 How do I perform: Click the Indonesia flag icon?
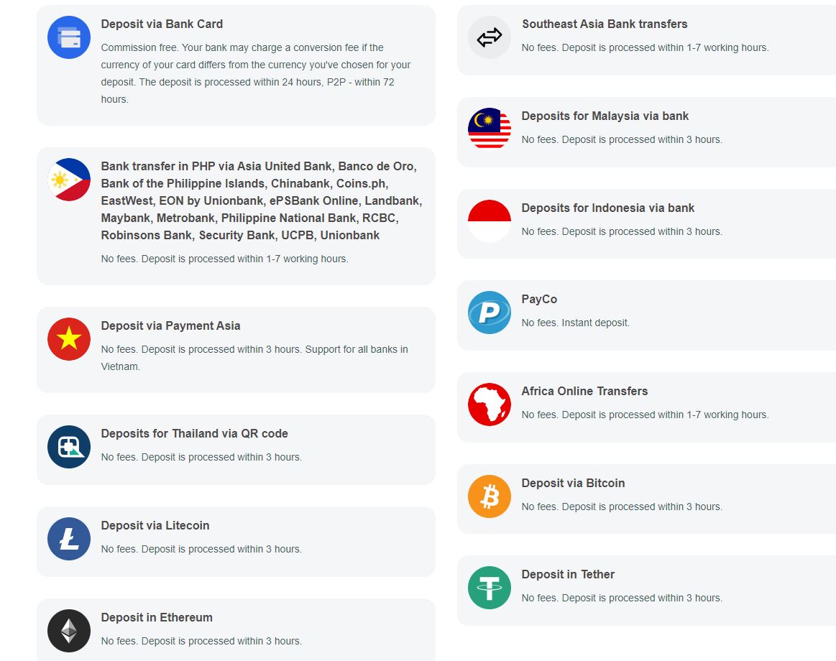pyautogui.click(x=490, y=221)
